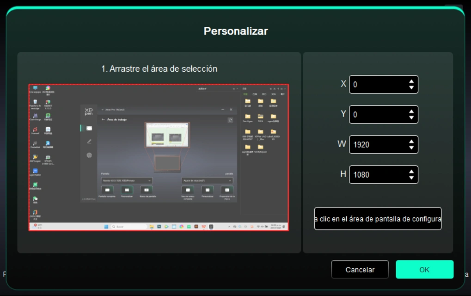Screen dimensions: 471x296
Task: Click the taskbar strip in the screen preview
Action: click(159, 227)
